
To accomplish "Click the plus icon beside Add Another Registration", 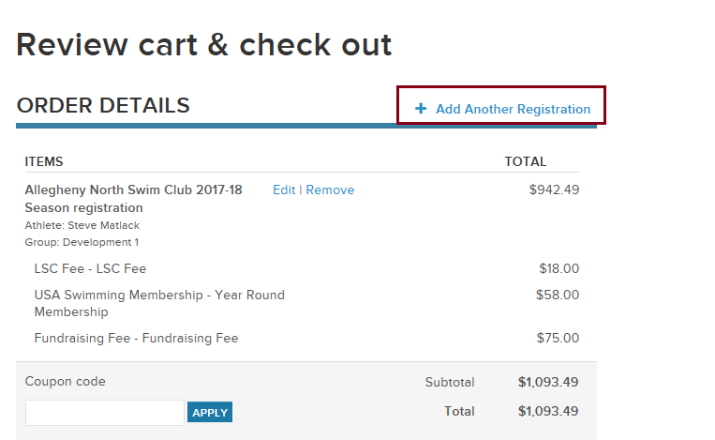I will (x=421, y=109).
